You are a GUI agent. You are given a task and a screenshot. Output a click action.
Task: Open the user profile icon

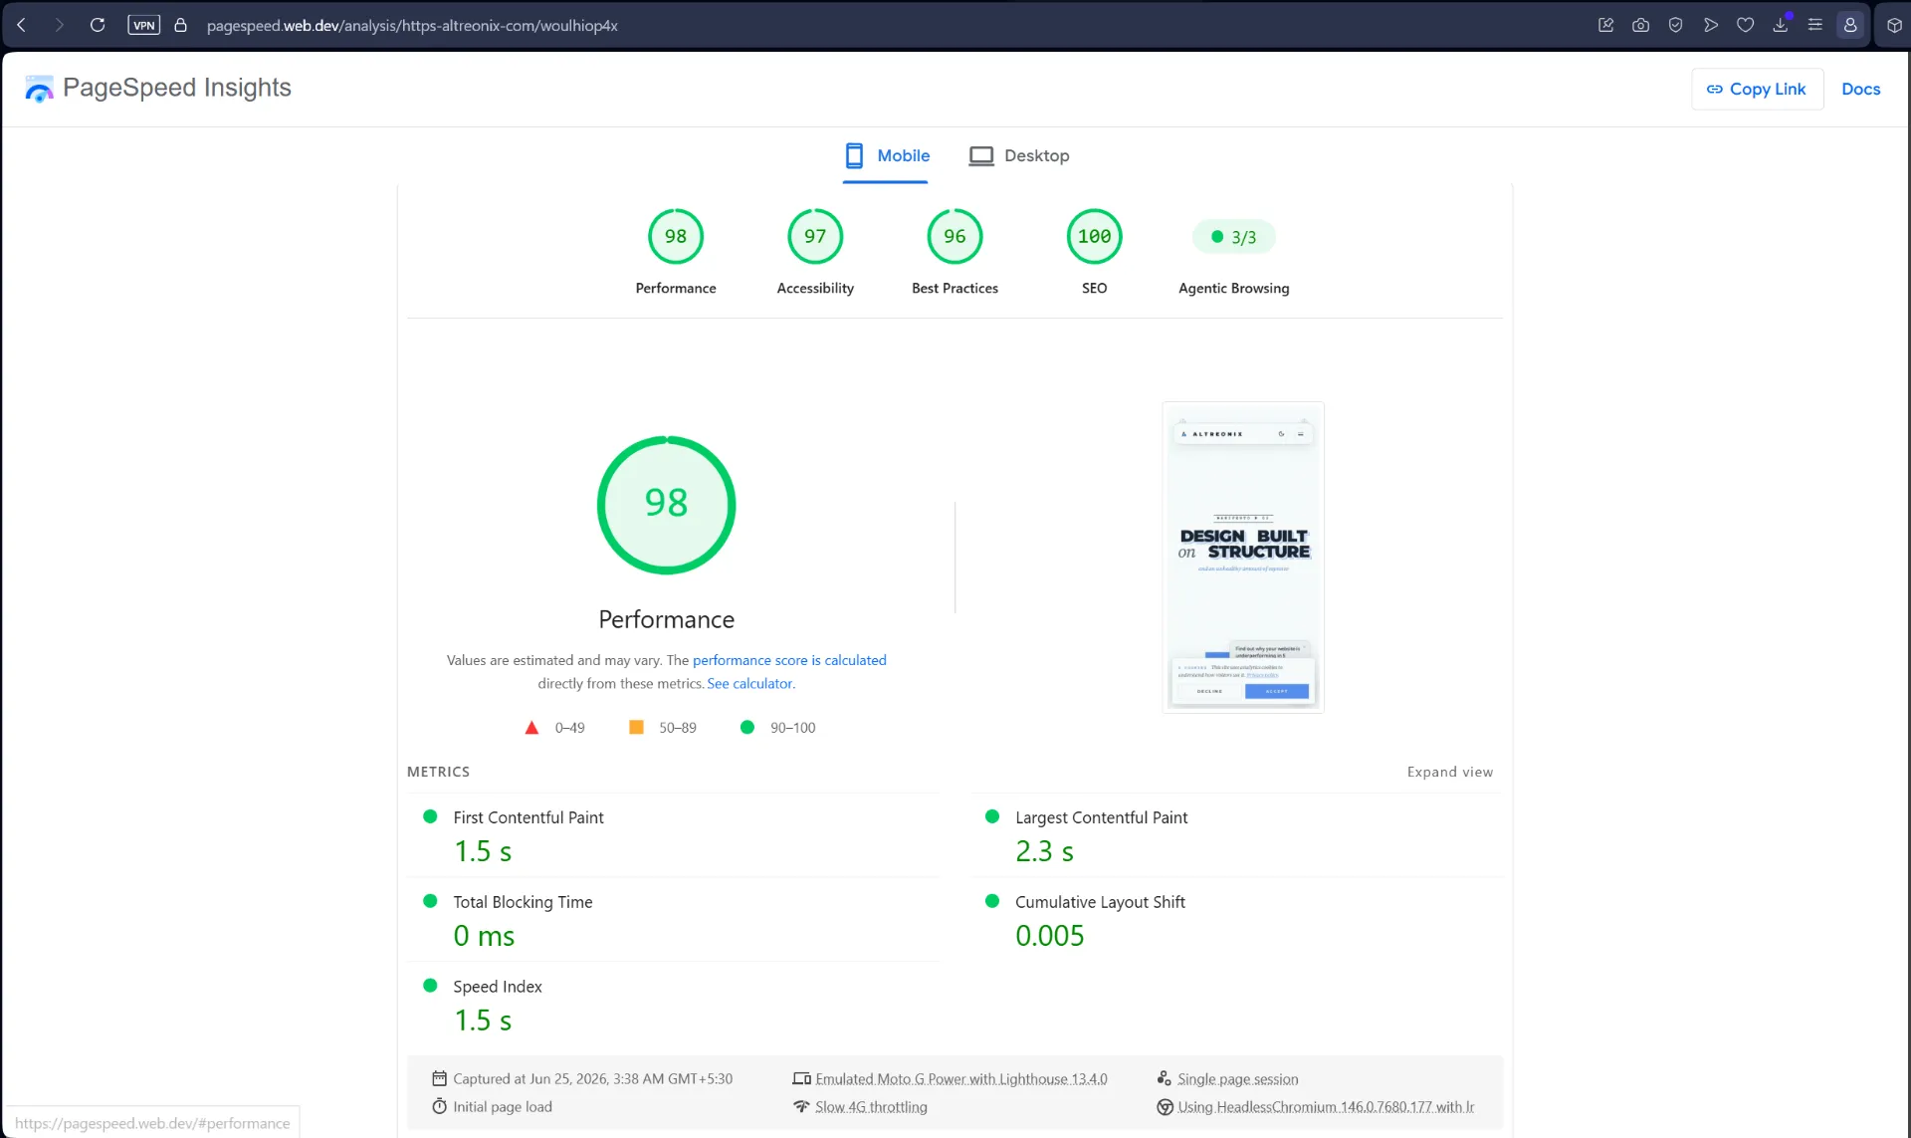(1850, 25)
